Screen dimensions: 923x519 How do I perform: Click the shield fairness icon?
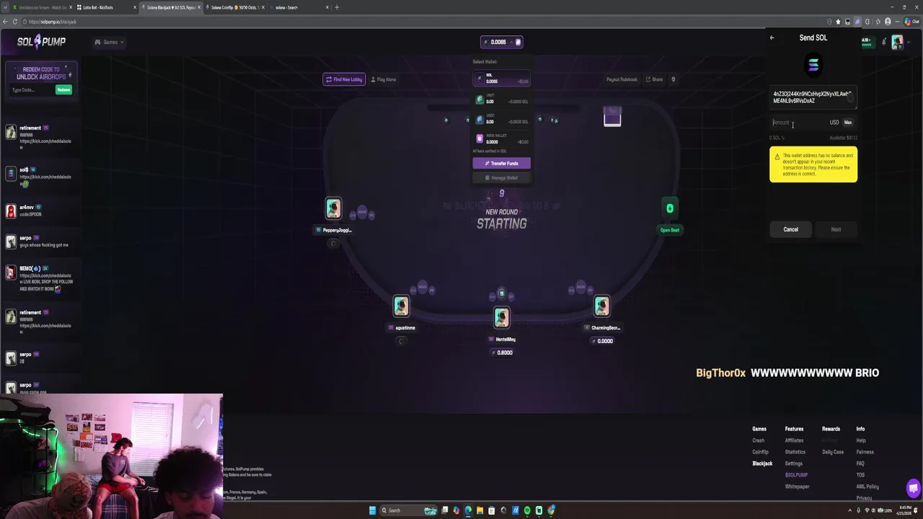pos(673,79)
